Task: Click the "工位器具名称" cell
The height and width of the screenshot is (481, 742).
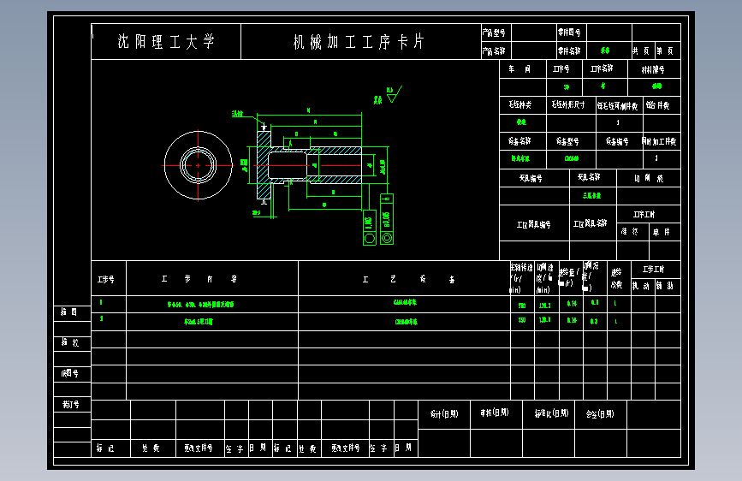Action: pyautogui.click(x=593, y=223)
